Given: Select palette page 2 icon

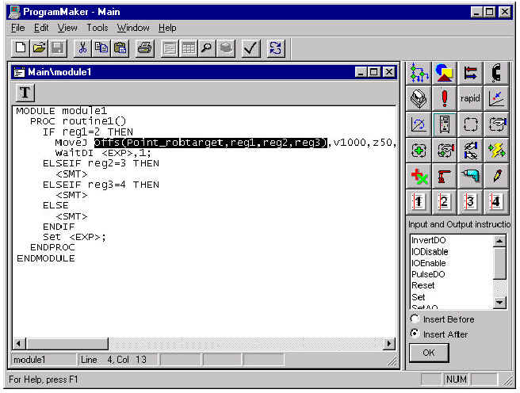Looking at the screenshot, I should click(445, 201).
